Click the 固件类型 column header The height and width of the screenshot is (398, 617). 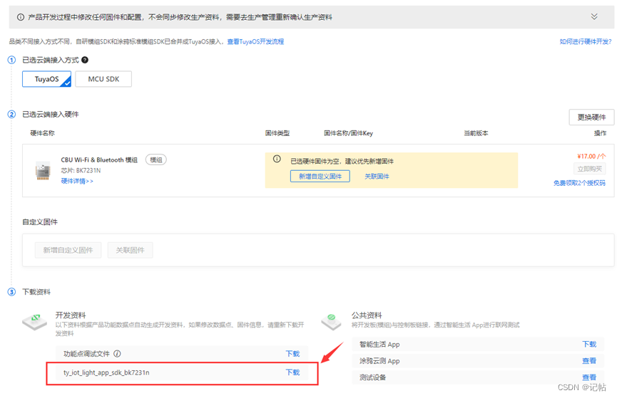pyautogui.click(x=277, y=133)
